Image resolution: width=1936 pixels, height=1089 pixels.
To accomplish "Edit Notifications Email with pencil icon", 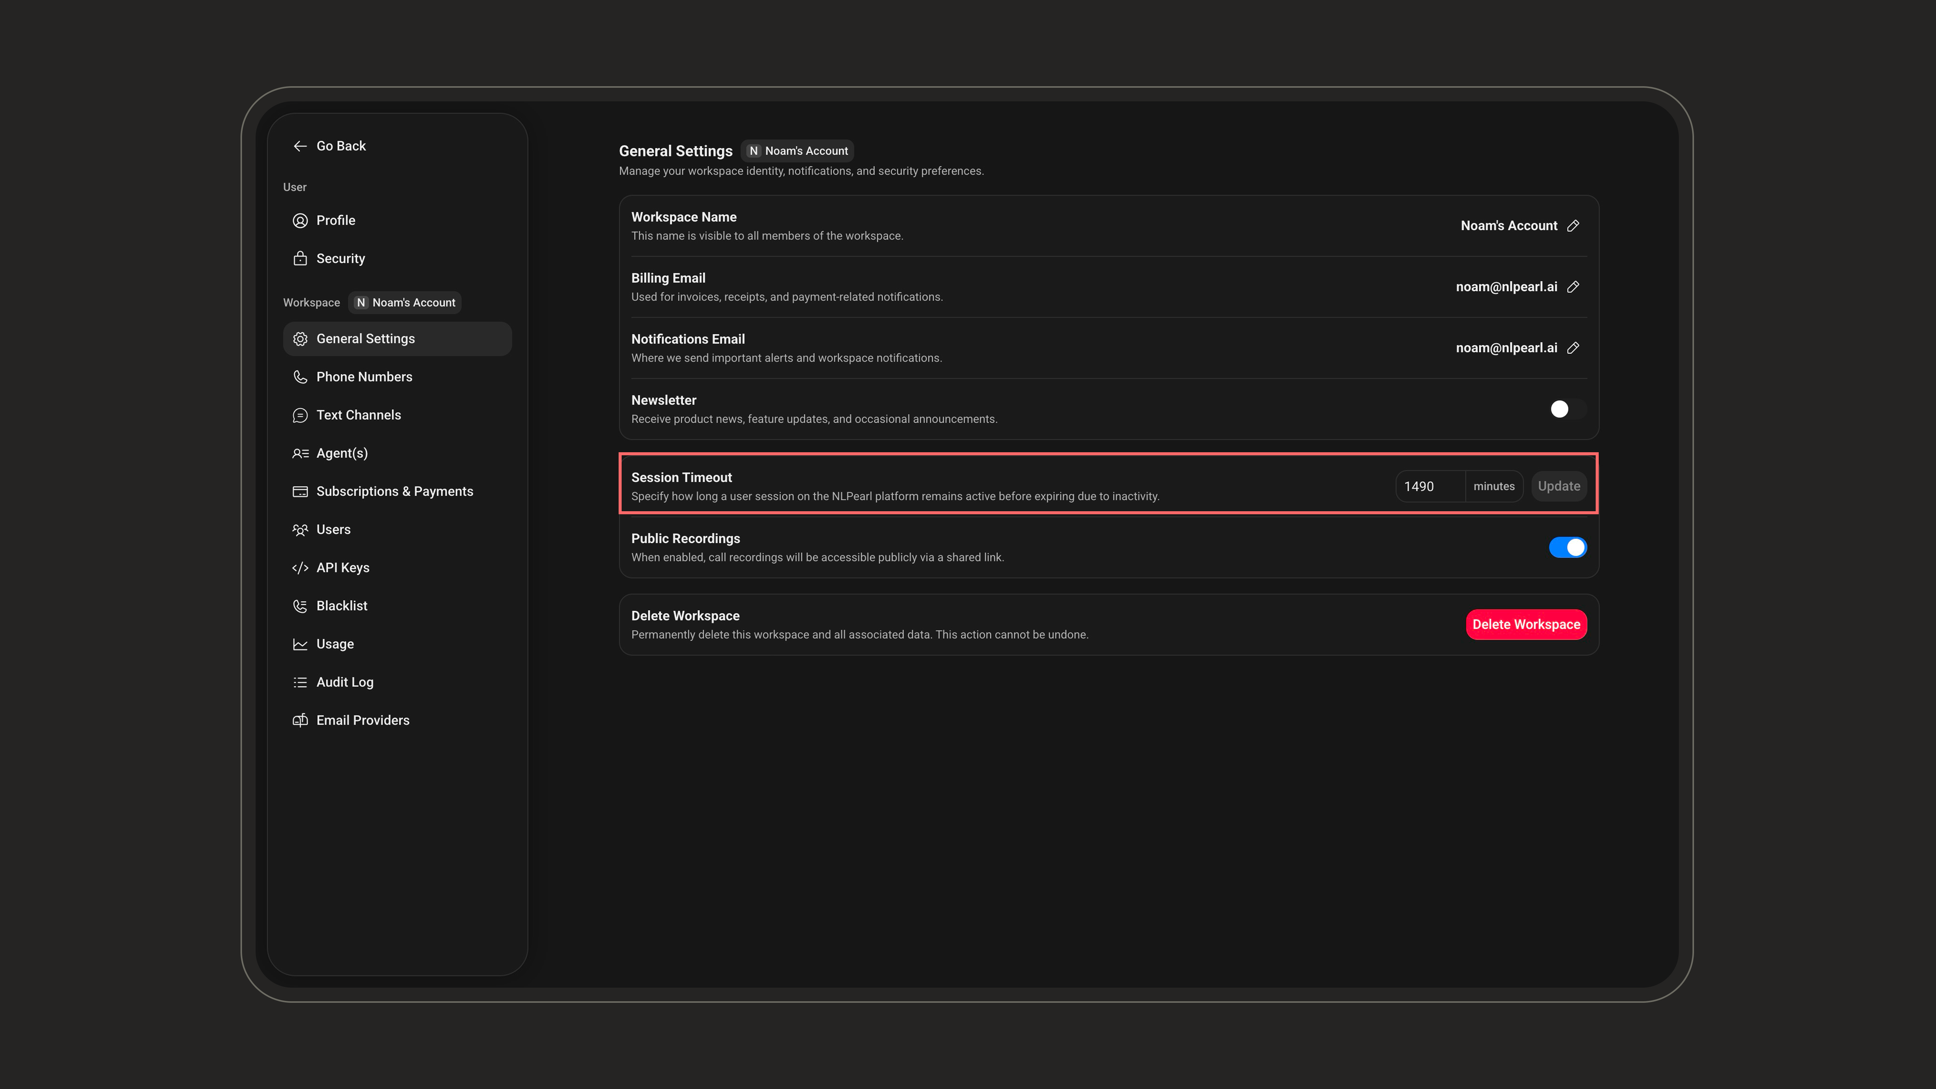I will pyautogui.click(x=1573, y=347).
